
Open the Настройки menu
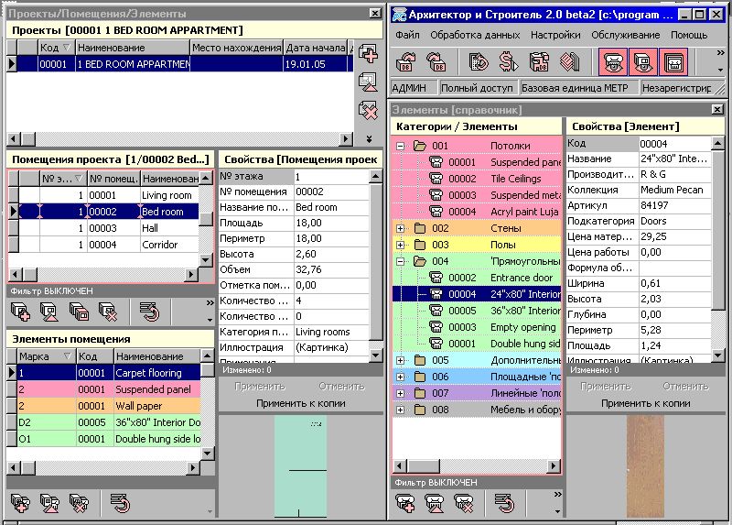pyautogui.click(x=555, y=35)
